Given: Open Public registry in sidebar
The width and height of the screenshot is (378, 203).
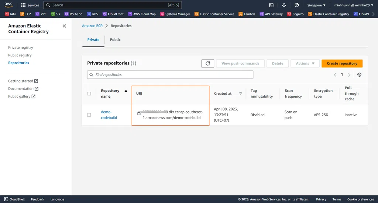Looking at the screenshot, I should coord(20,55).
